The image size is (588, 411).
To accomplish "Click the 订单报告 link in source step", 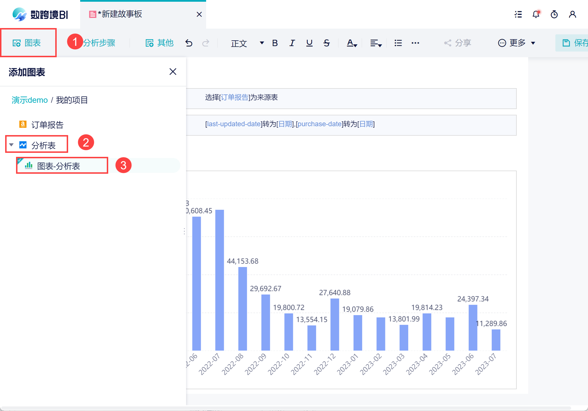I will tap(234, 97).
